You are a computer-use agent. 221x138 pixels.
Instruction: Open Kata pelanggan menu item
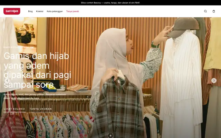[x=55, y=11]
